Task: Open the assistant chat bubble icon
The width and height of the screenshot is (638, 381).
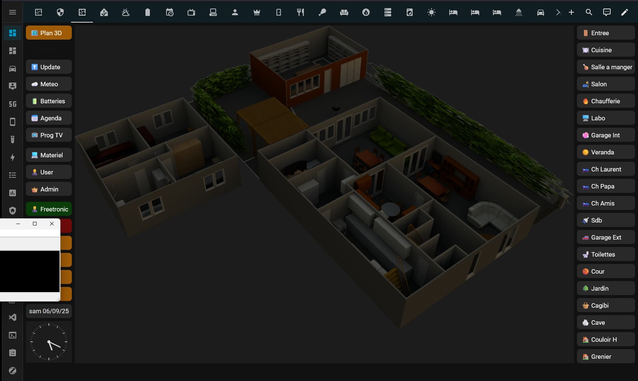Action: click(607, 12)
